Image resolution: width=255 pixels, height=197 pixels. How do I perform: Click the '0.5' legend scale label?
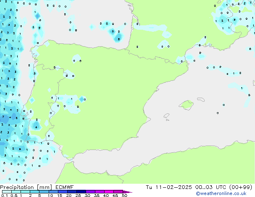pos(14,195)
